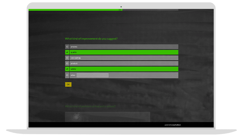Viewport: 239px width, 139px height.
Task: Click the green "safety" option label
Action: [74, 69]
